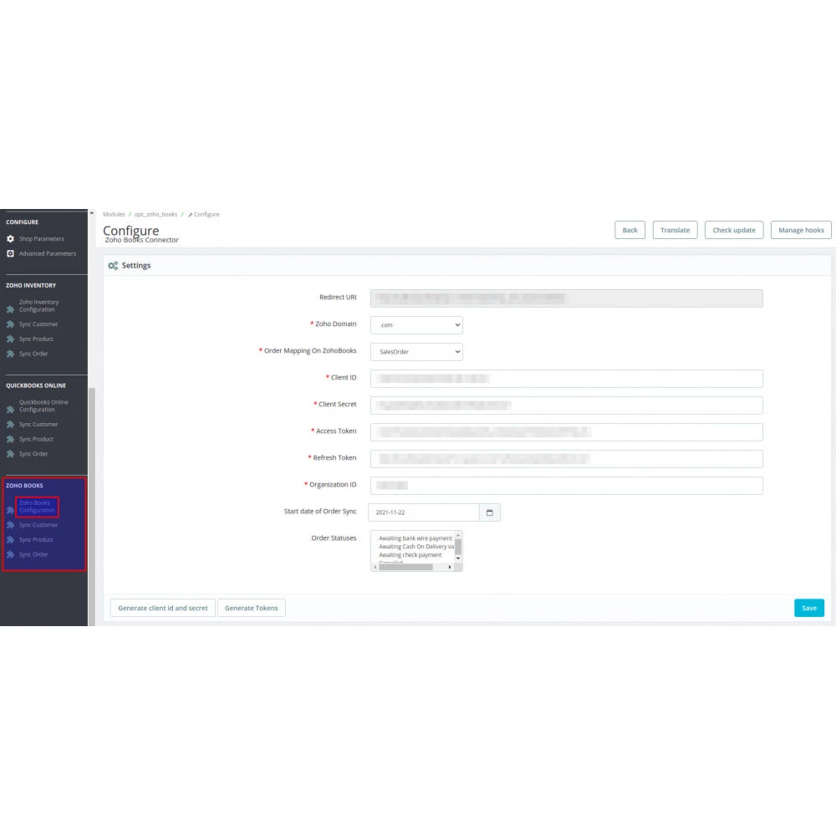
Task: Click the Translate button
Action: pyautogui.click(x=675, y=230)
